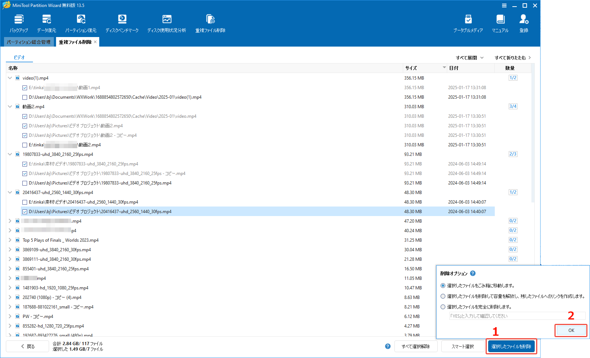Launch パーティション復元 partition recovery
This screenshot has width=590, height=358.
coord(81,23)
